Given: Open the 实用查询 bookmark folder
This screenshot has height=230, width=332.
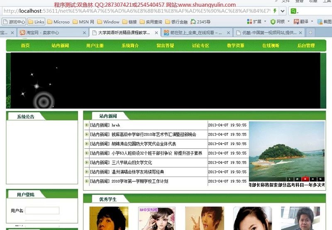Looking at the screenshot, I should (151, 22).
